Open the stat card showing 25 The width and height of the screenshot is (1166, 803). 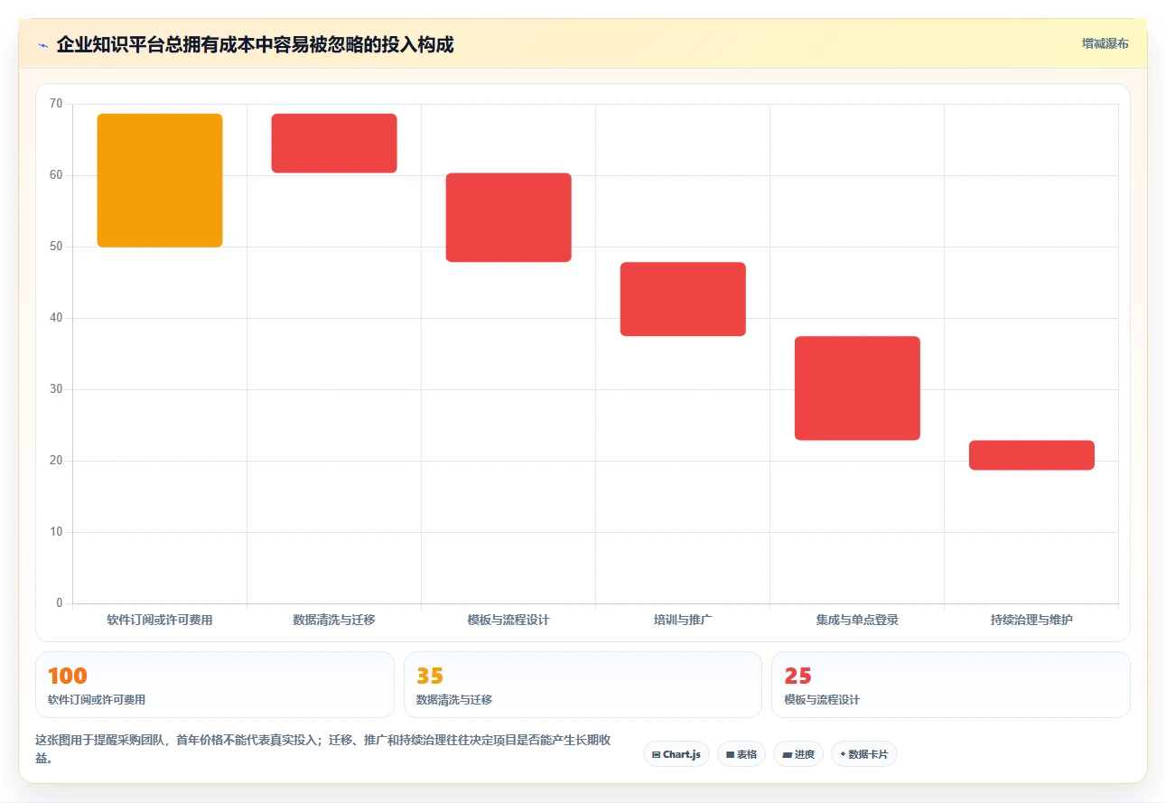[x=950, y=685]
